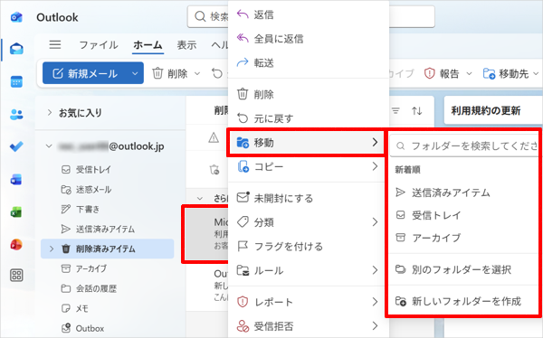Open the People contacts app
Image resolution: width=543 pixels, height=338 pixels.
click(16, 114)
